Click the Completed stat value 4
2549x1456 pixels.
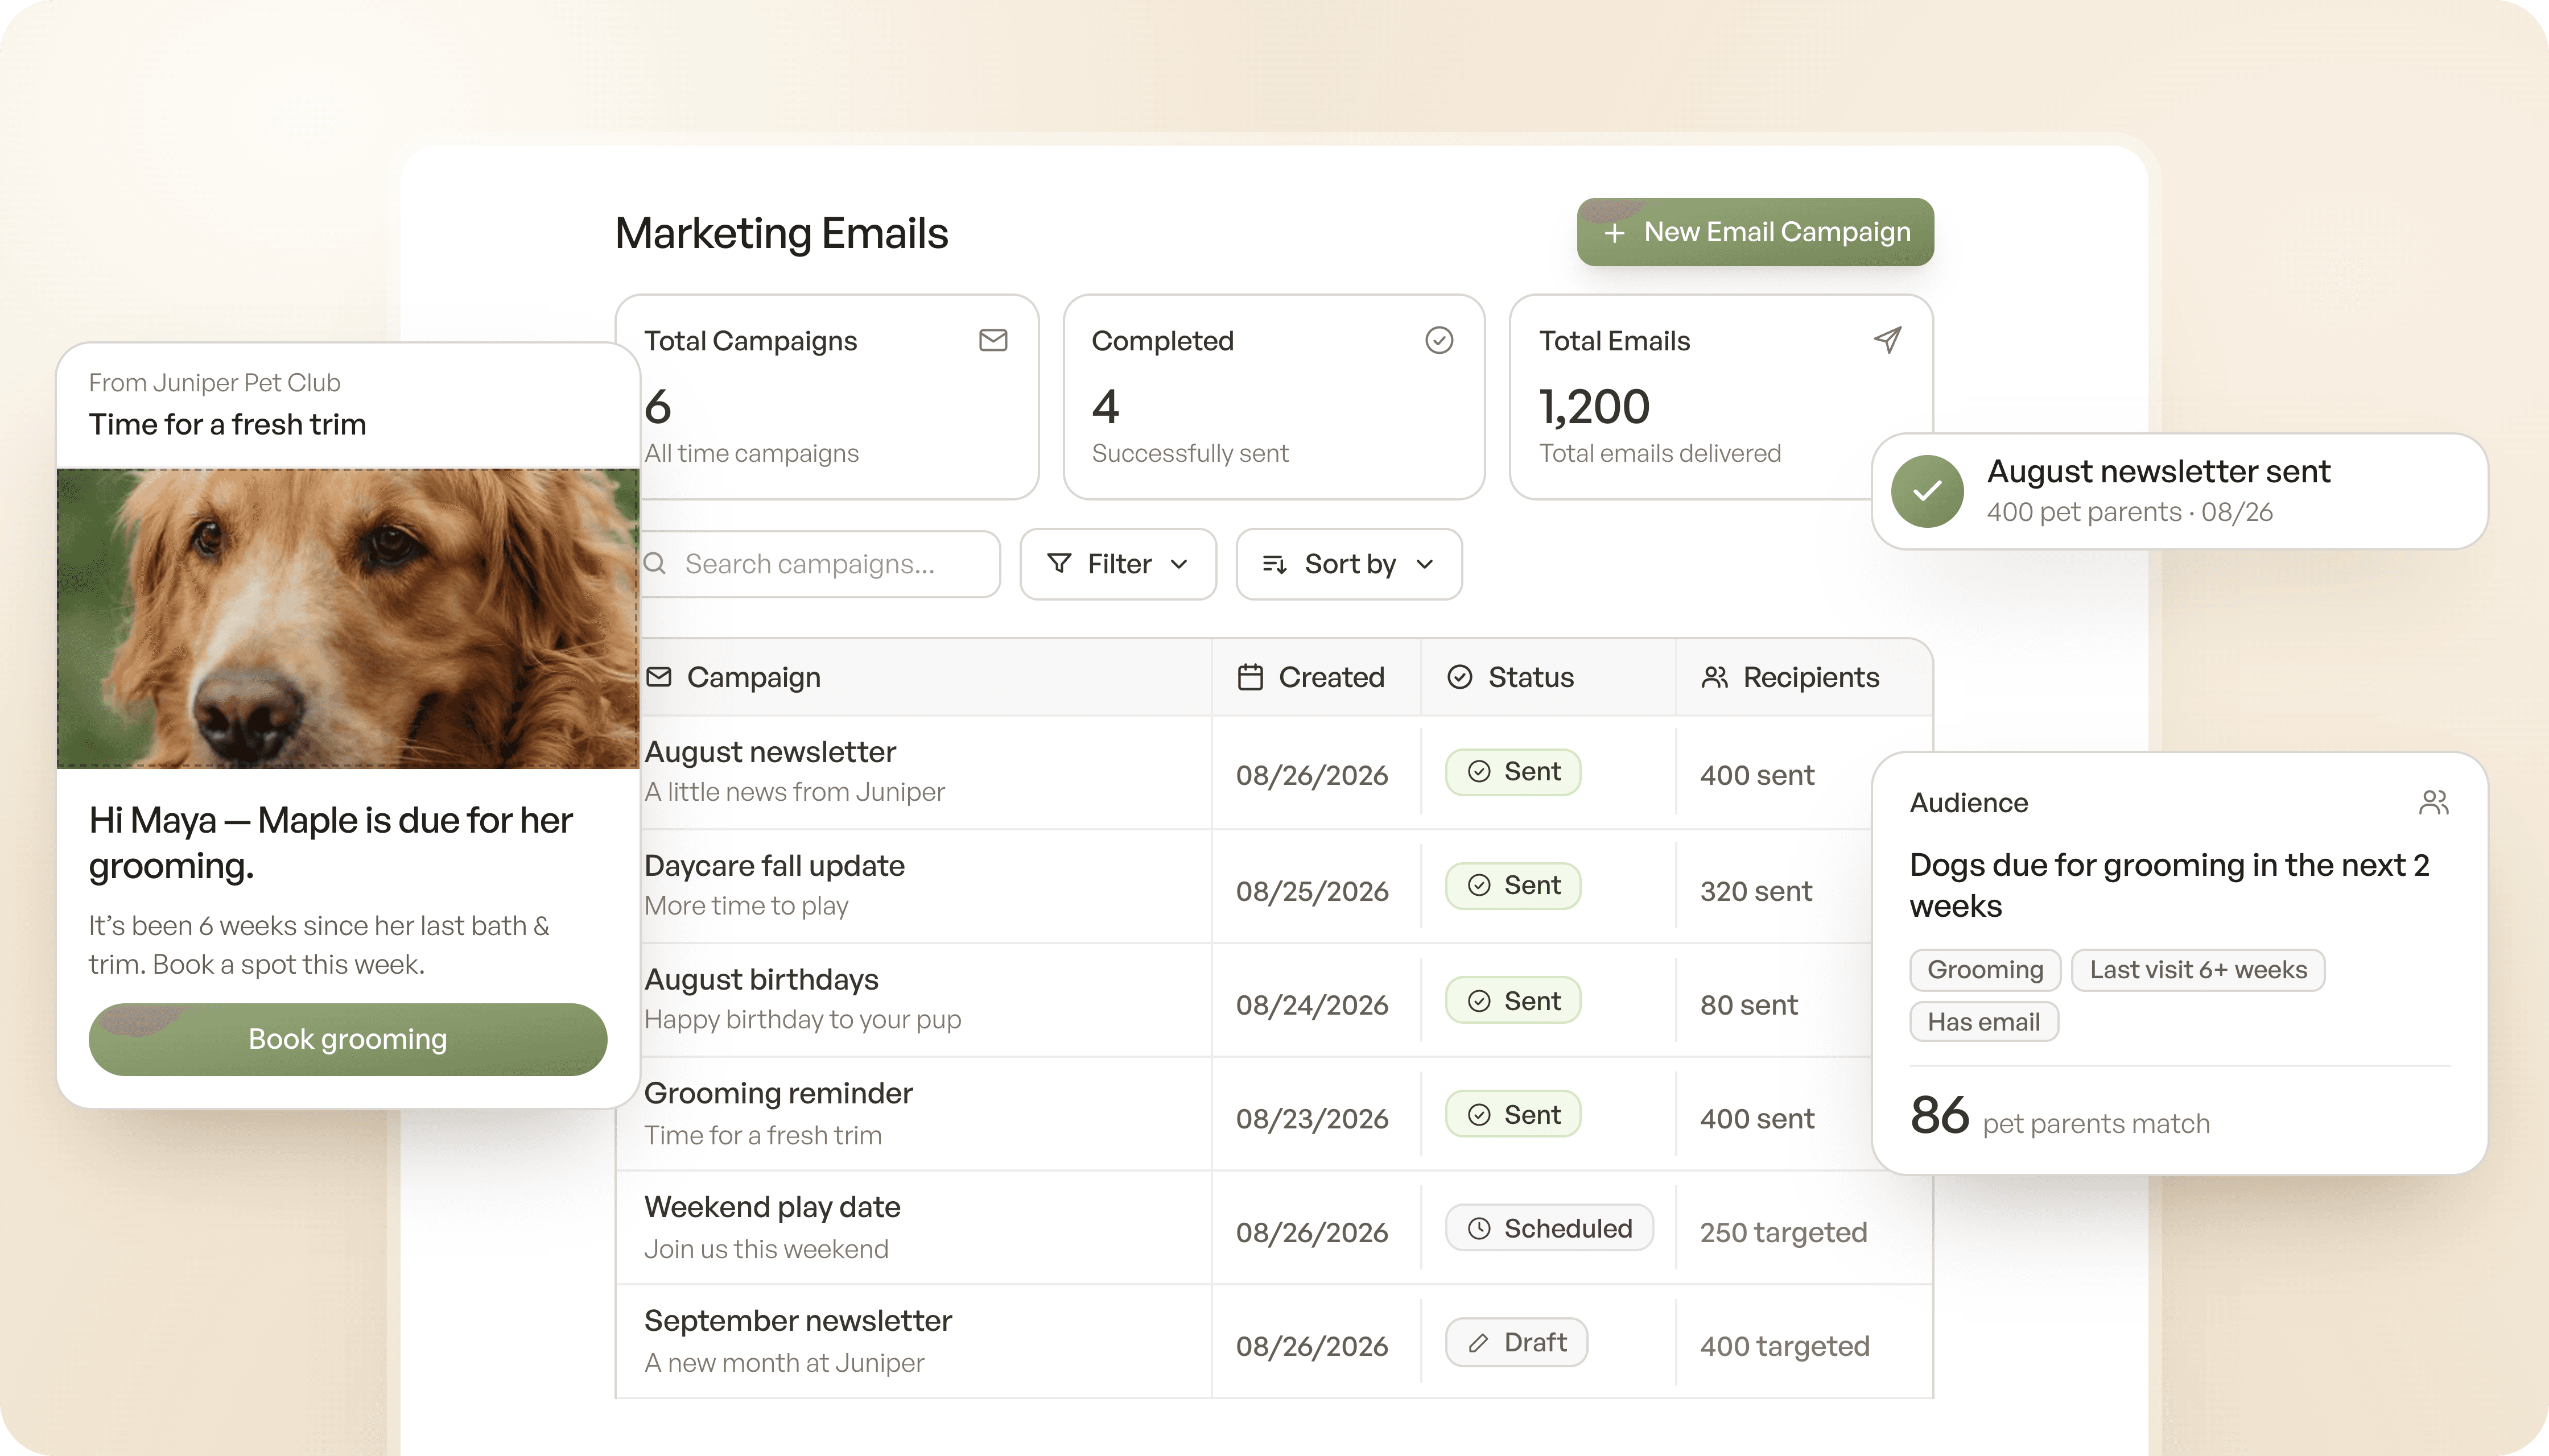click(x=1106, y=406)
